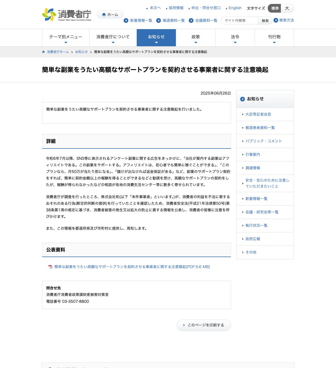Screen dimensions: 336x368
Task: Expand the お知らせ navigation menu
Action: (x=156, y=38)
